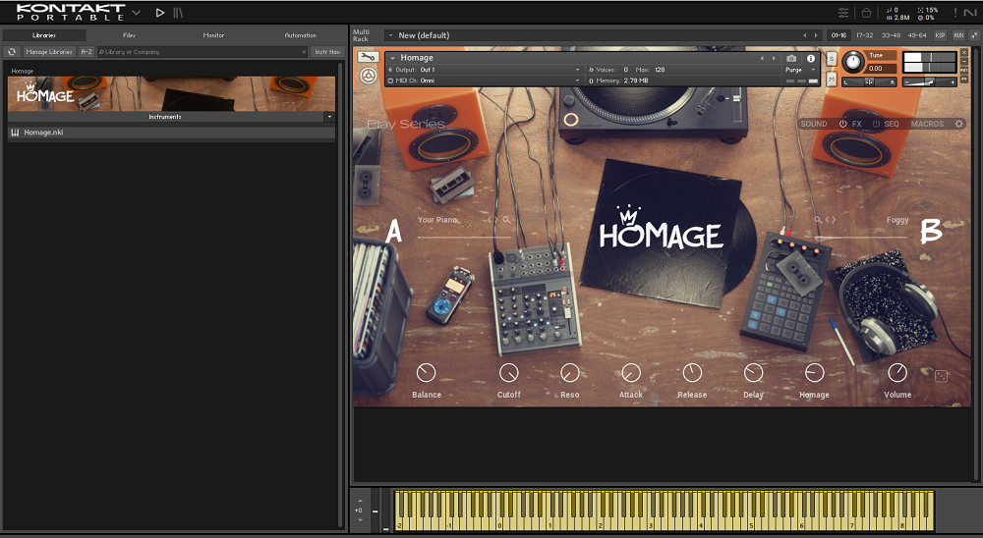Switch to the Files tab
Viewport: 983px width, 538px height.
tap(129, 35)
